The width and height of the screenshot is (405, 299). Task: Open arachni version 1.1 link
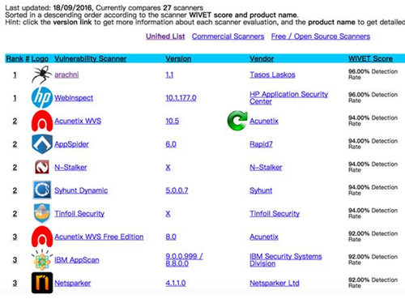pyautogui.click(x=169, y=75)
